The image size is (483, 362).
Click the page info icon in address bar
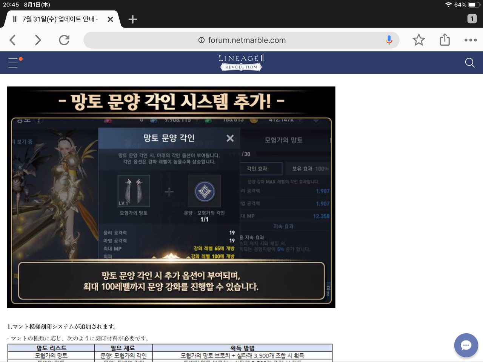[x=202, y=40]
